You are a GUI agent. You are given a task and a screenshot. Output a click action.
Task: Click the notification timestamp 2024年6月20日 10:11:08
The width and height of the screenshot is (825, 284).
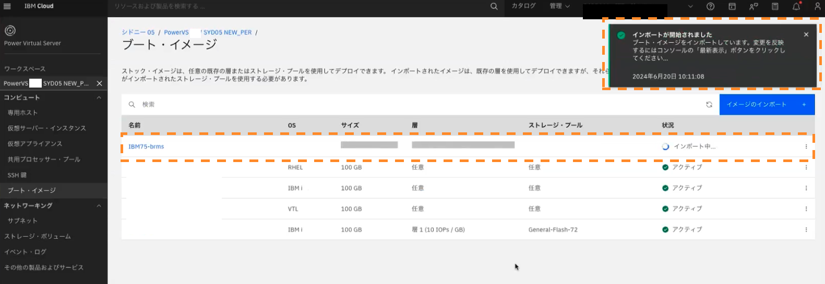pyautogui.click(x=668, y=77)
